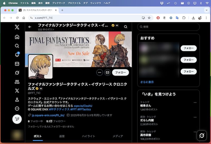Click the compose post feather button

coord(17,119)
